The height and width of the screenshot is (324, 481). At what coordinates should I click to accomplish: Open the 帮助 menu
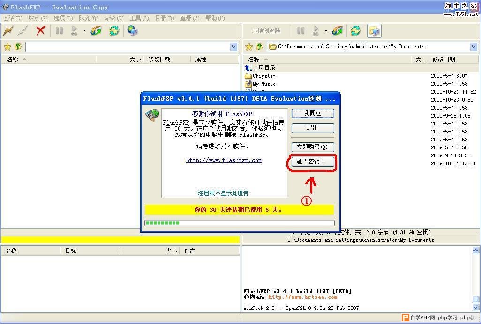tap(215, 18)
